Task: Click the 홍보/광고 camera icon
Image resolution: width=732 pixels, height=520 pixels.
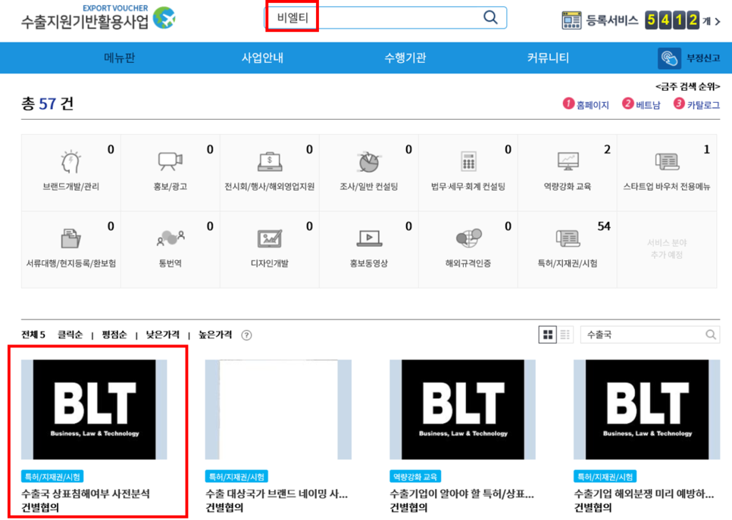Action: point(170,160)
